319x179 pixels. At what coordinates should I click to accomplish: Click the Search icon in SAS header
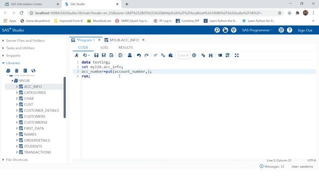coord(217,30)
